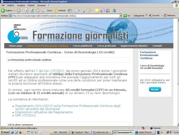Open the mail envelope toolbar icon
179x135 pixels.
[x=77, y=11]
